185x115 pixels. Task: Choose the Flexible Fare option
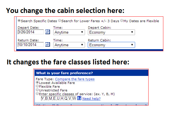coord(37,86)
